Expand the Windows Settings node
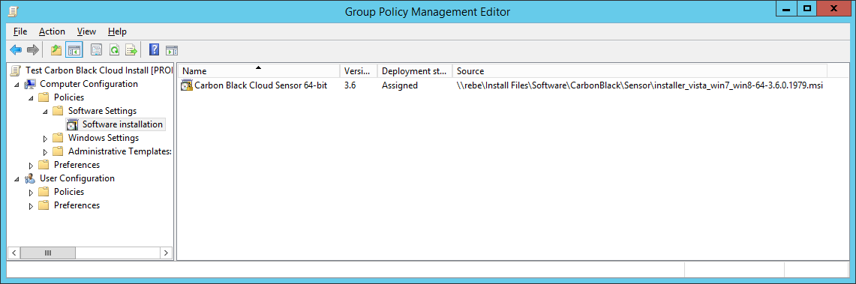This screenshot has height=284, width=856. (x=45, y=139)
